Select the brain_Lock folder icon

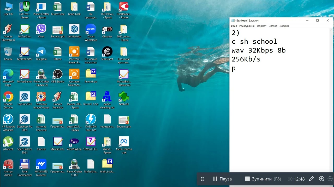coord(74,8)
